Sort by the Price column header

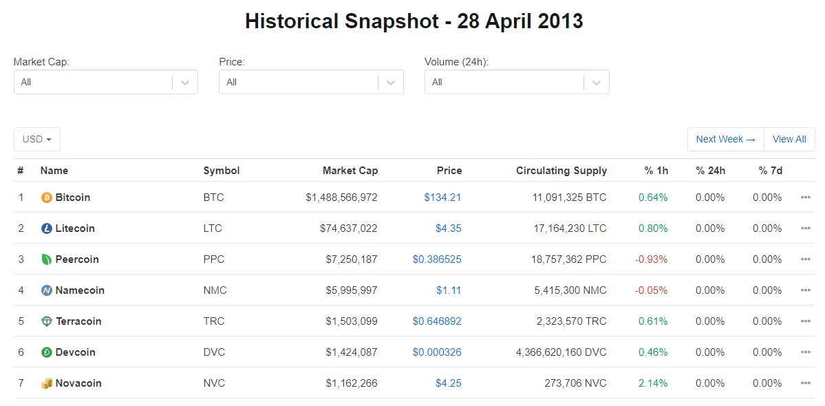[x=449, y=171]
